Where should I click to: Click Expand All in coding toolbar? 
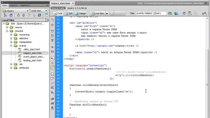(52, 40)
